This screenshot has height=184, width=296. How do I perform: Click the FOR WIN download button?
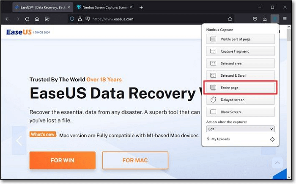pos(63,160)
